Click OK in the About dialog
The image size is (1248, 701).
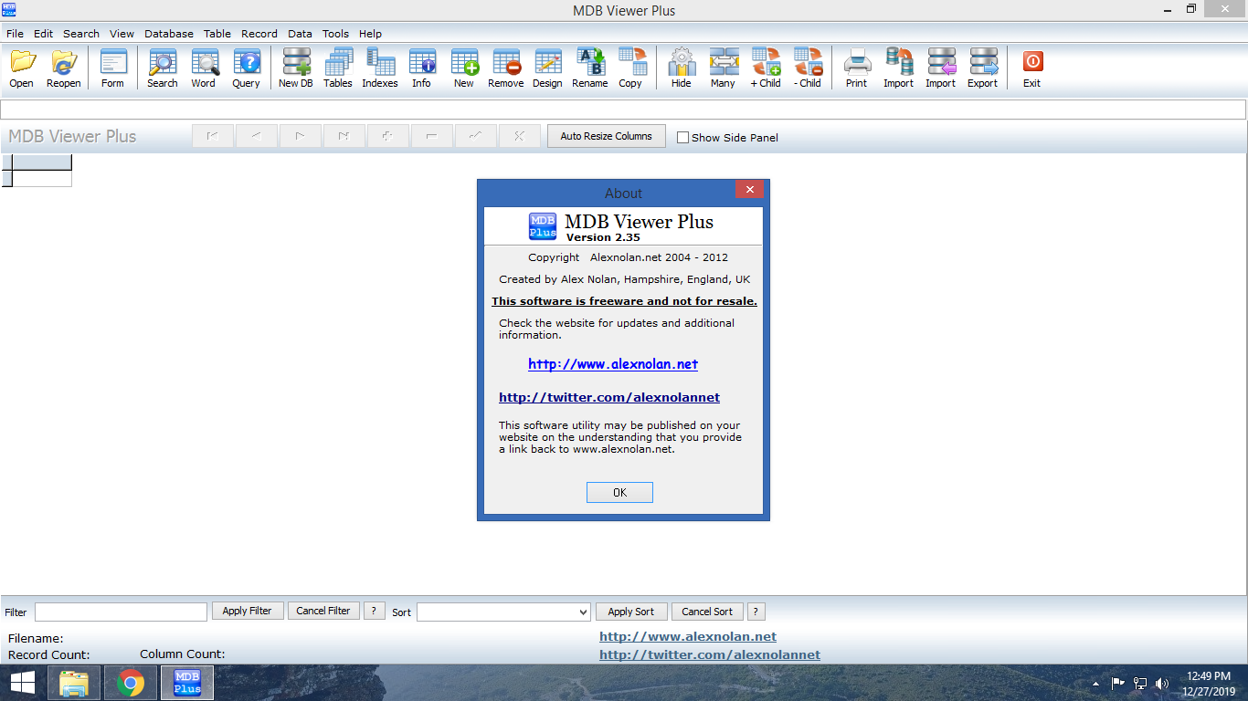coord(619,493)
